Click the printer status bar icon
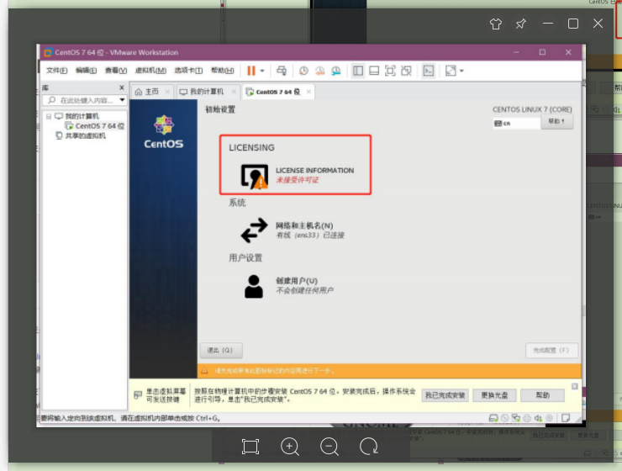 (x=527, y=418)
